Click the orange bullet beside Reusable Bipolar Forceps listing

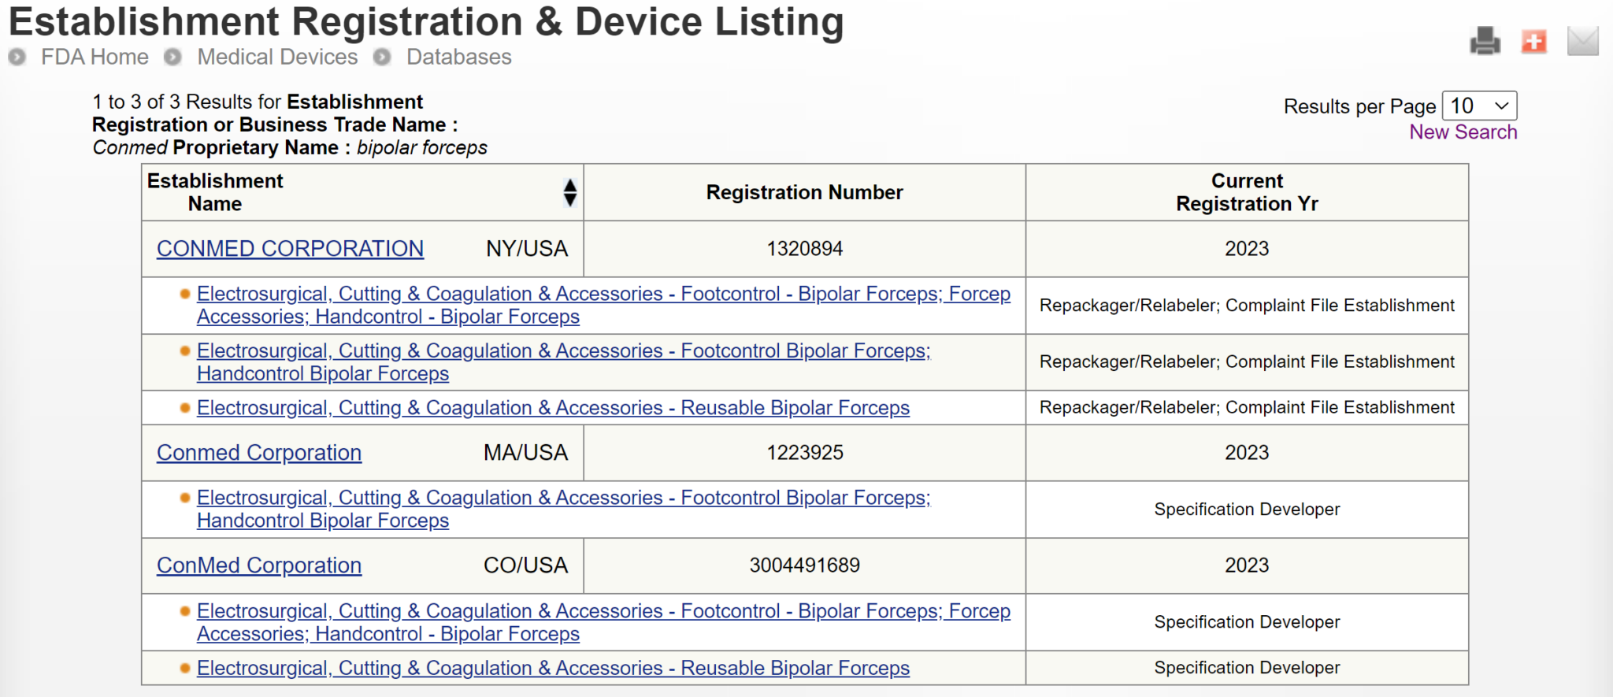click(x=184, y=408)
